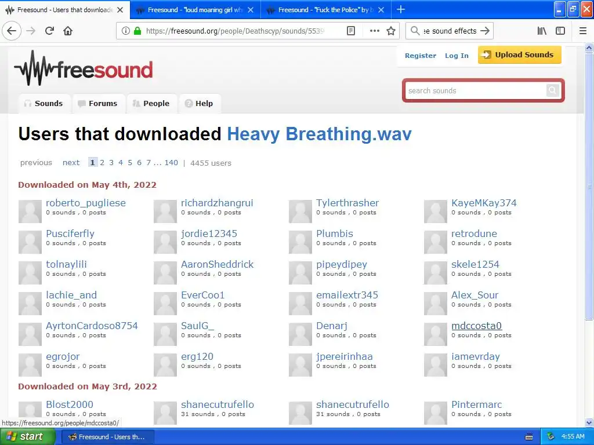
Task: Click the Log In link
Action: [x=457, y=56]
